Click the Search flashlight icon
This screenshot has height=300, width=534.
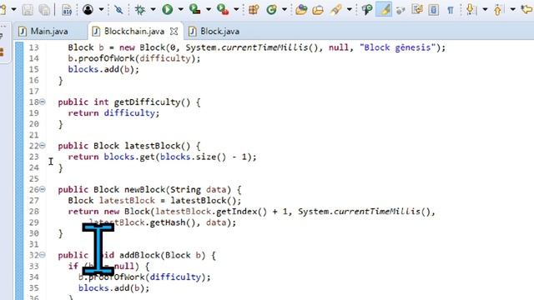335,9
